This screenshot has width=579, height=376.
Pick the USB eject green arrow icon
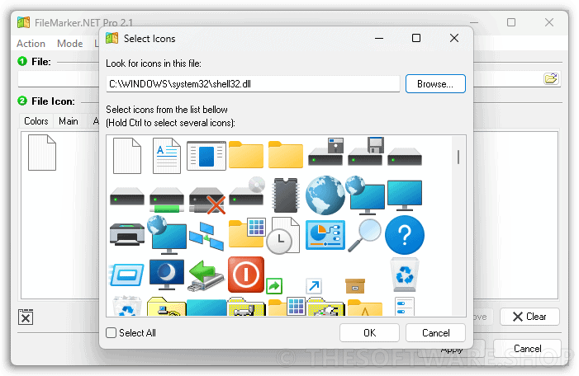[x=206, y=275]
